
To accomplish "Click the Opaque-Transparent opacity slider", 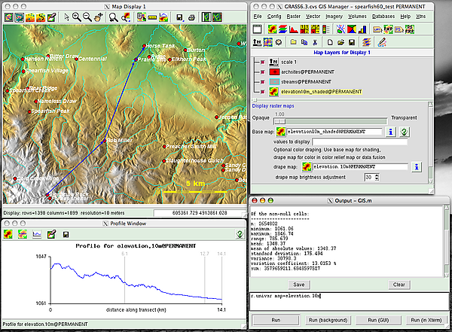I will click(x=331, y=120).
